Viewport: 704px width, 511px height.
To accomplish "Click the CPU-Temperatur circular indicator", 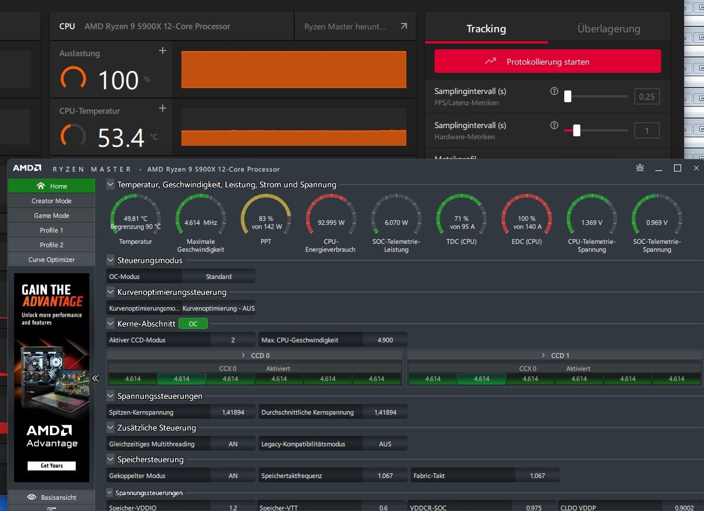I will [73, 136].
